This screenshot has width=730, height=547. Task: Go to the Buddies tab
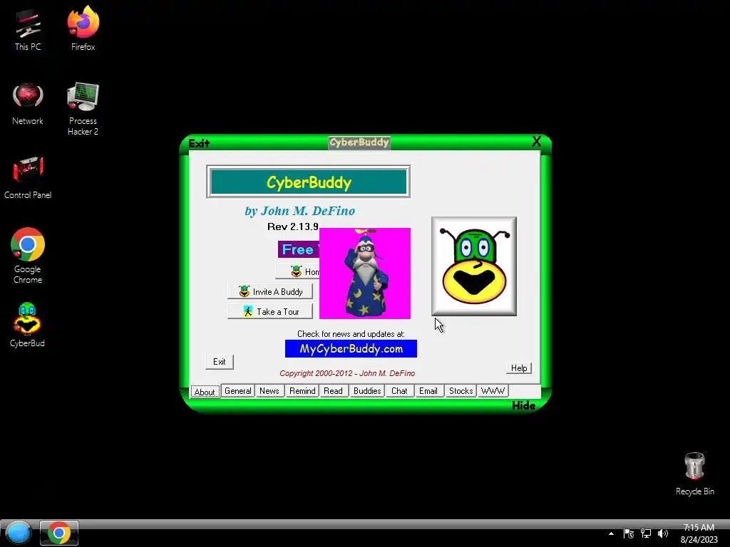[x=367, y=391]
